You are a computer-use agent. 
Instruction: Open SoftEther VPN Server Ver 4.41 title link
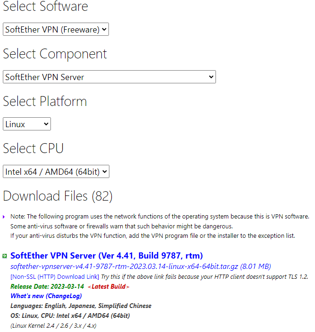[x=107, y=256]
